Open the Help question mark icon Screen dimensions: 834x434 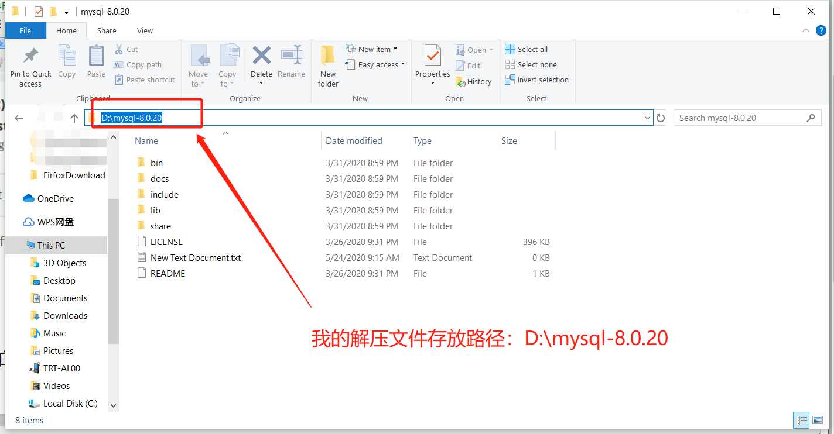[x=822, y=30]
